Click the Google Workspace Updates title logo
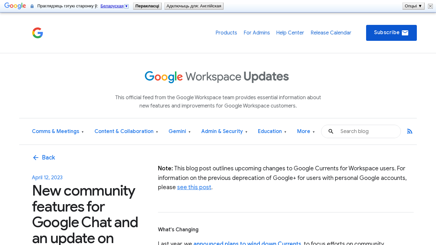Screen dimensions: 436x245 [x=217, y=77]
